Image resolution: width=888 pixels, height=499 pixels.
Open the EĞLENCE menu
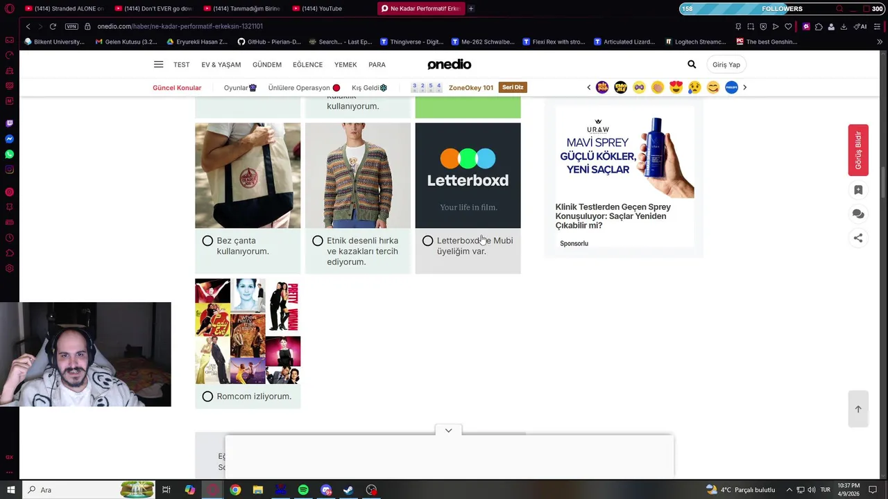pyautogui.click(x=307, y=64)
